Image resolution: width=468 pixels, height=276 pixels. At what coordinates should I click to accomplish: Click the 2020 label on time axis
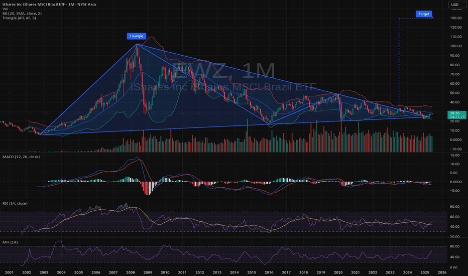338,272
